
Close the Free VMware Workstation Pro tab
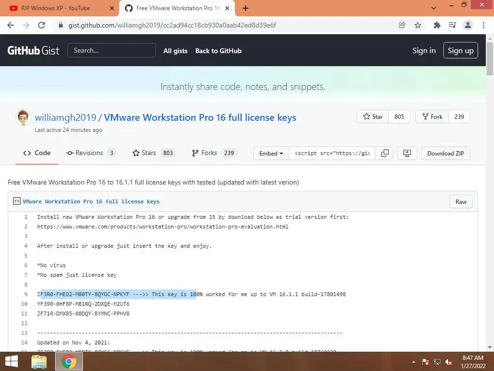pyautogui.click(x=227, y=9)
